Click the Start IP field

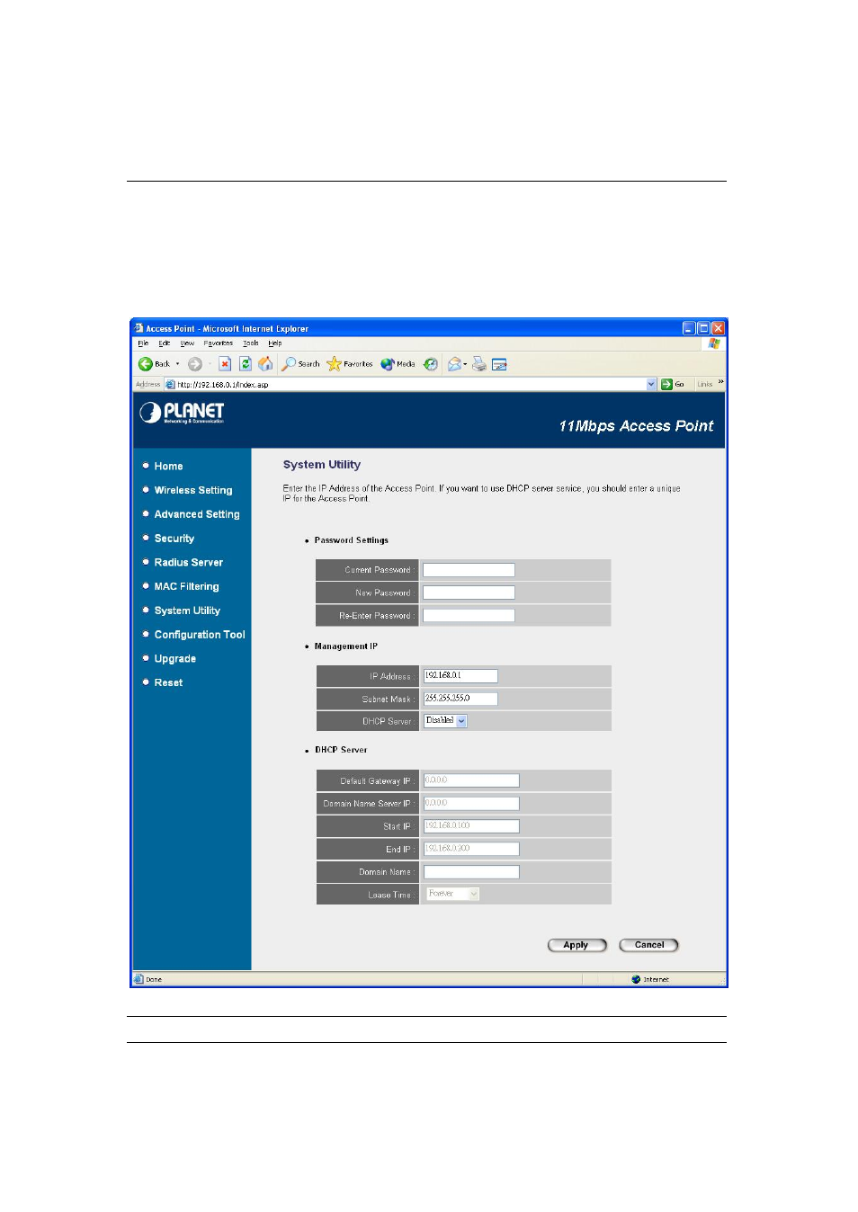pos(471,826)
